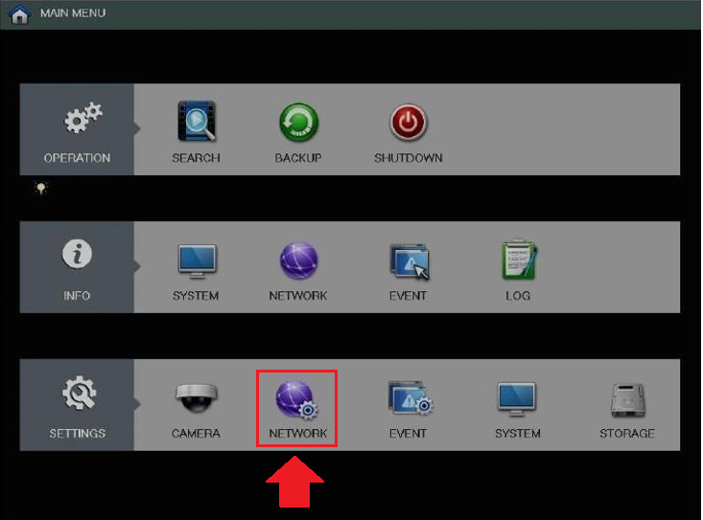This screenshot has width=703, height=520.
Task: Click the INFO label
Action: click(x=77, y=296)
